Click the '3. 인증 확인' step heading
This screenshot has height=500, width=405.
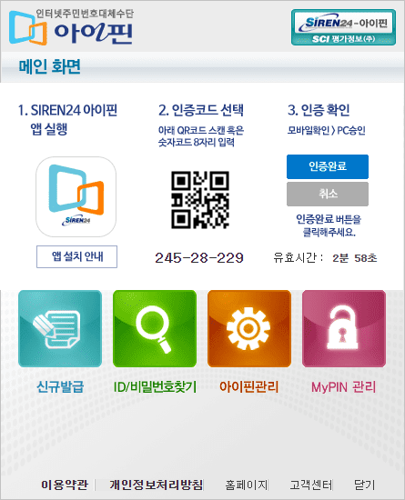tap(319, 110)
